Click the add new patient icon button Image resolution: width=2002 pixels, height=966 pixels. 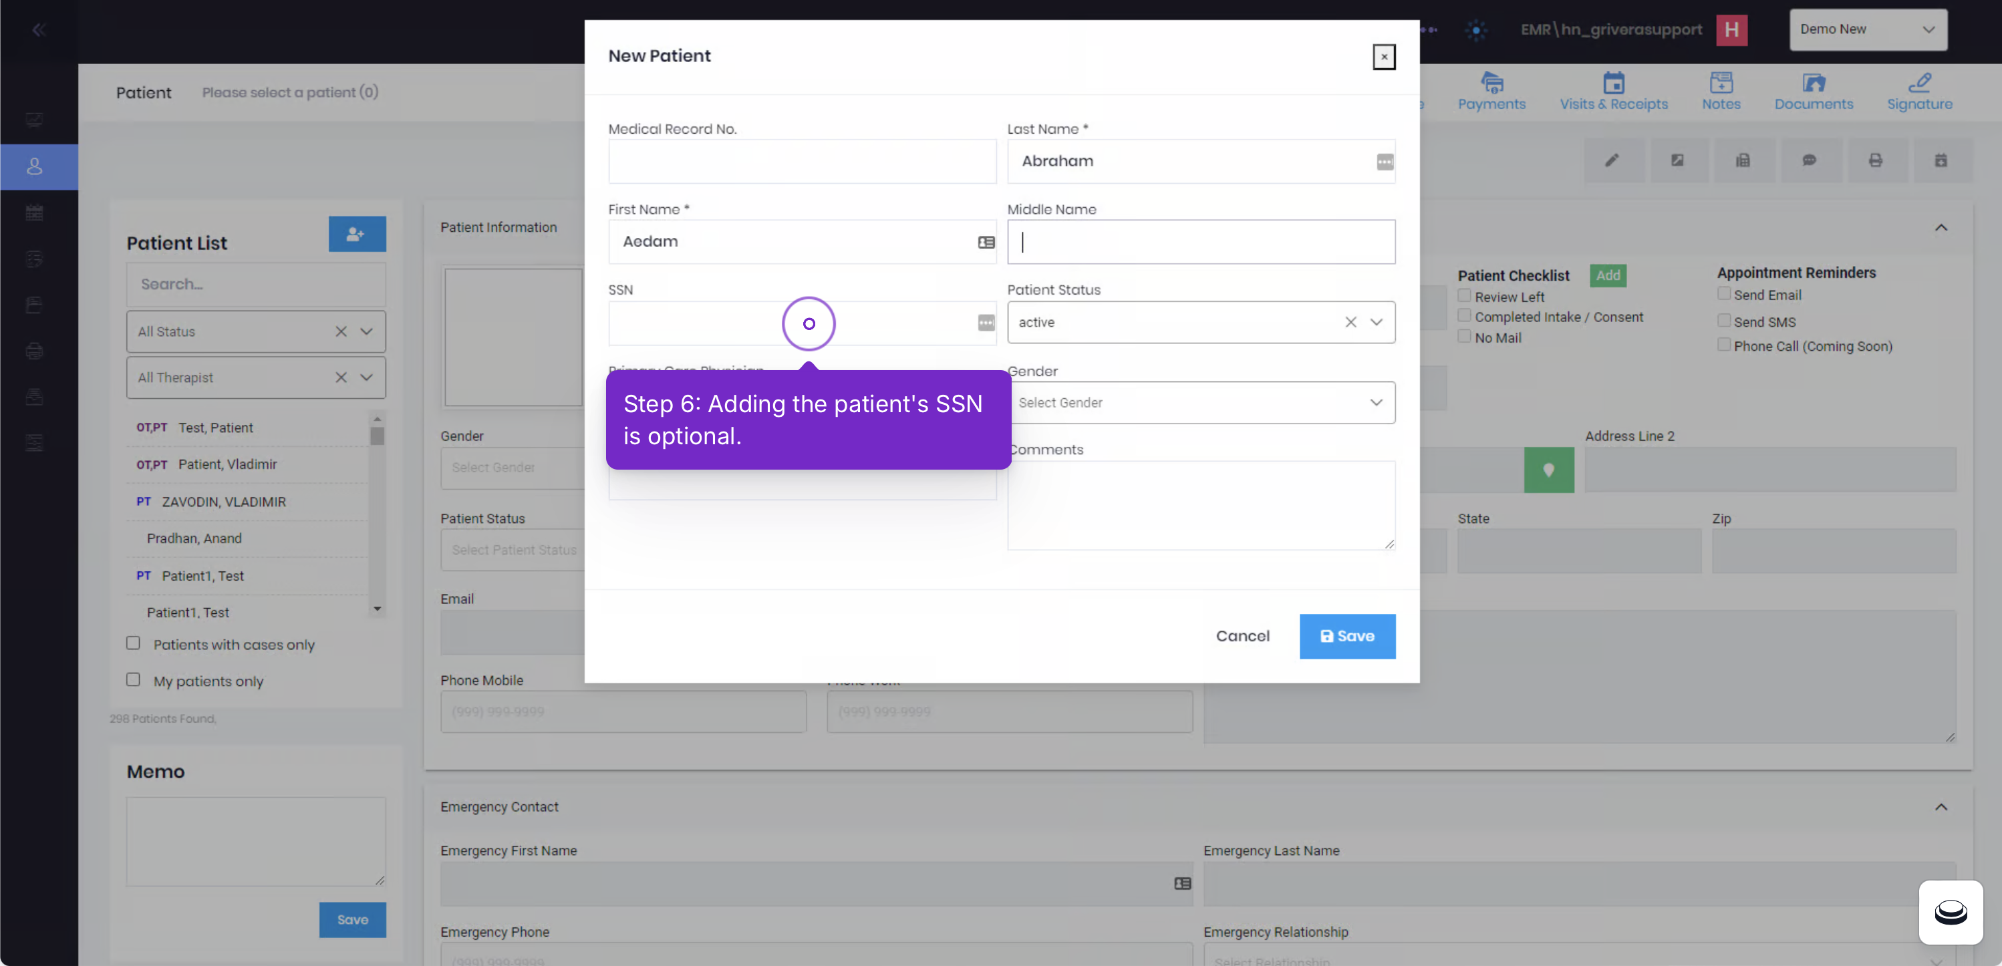357,234
